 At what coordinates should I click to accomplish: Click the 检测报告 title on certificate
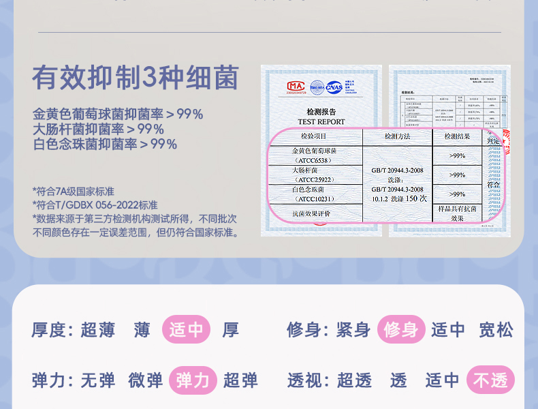pyautogui.click(x=321, y=112)
